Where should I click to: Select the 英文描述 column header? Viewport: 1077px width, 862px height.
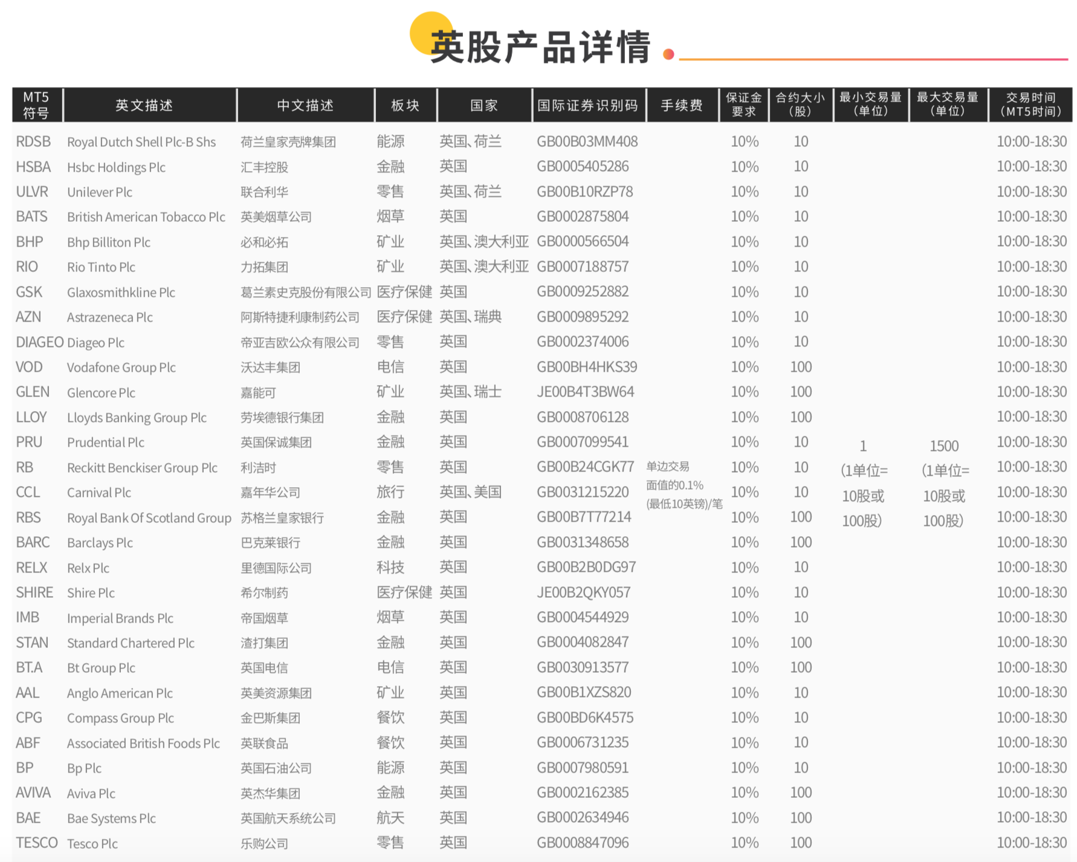click(x=144, y=105)
